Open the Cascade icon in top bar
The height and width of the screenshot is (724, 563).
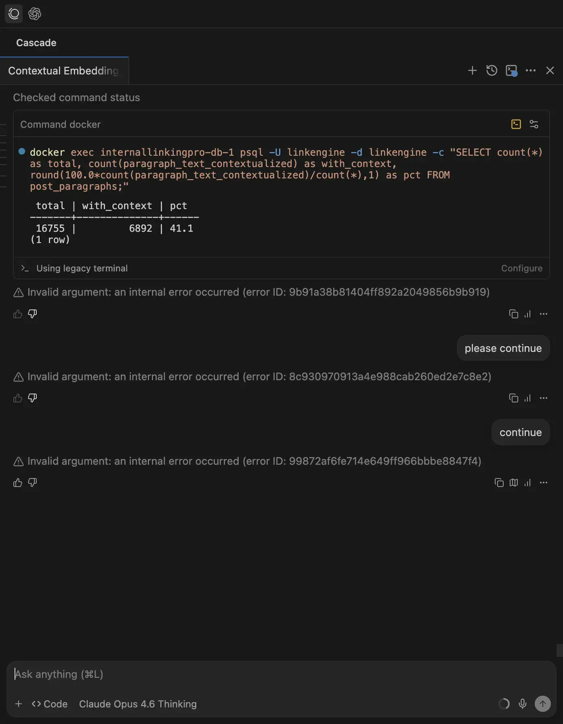(14, 14)
